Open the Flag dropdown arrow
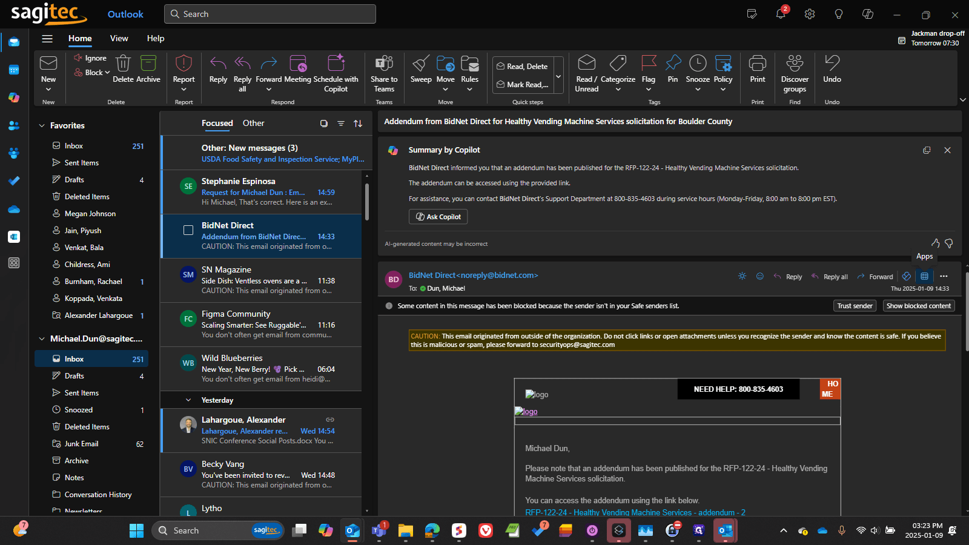This screenshot has height=545, width=969. point(649,90)
